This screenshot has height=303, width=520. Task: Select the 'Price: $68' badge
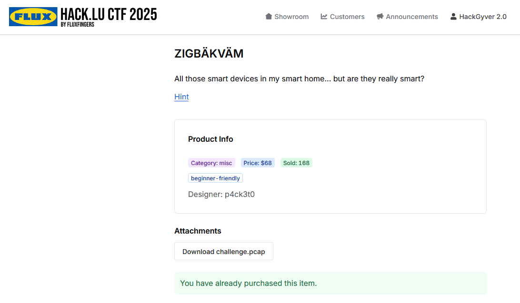point(258,163)
